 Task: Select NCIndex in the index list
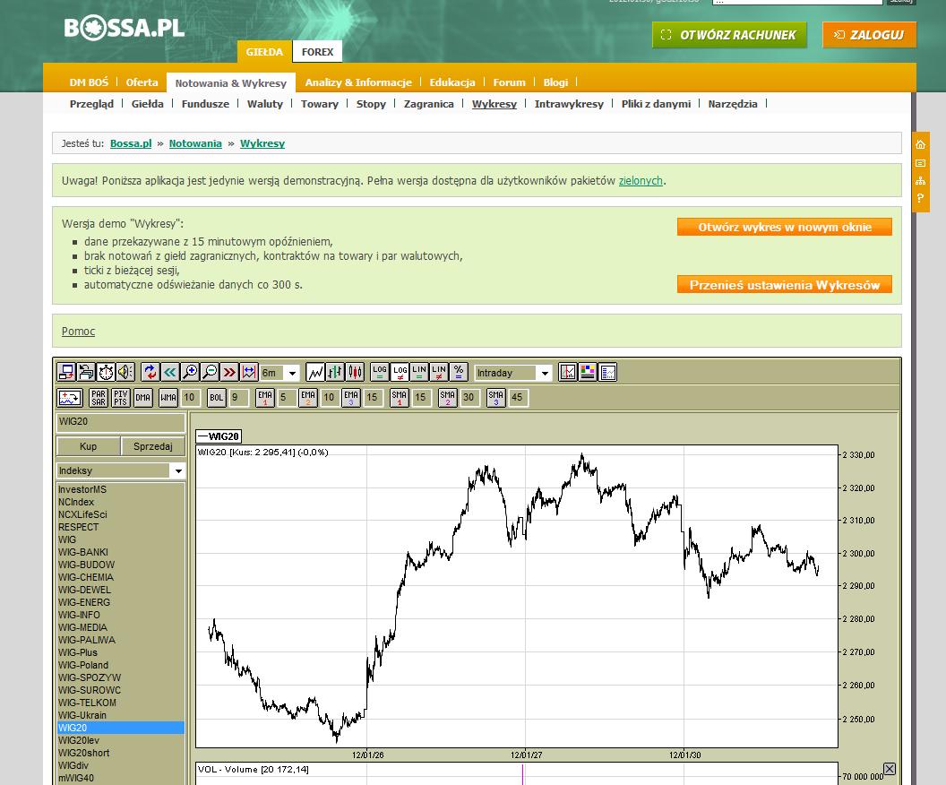click(121, 502)
